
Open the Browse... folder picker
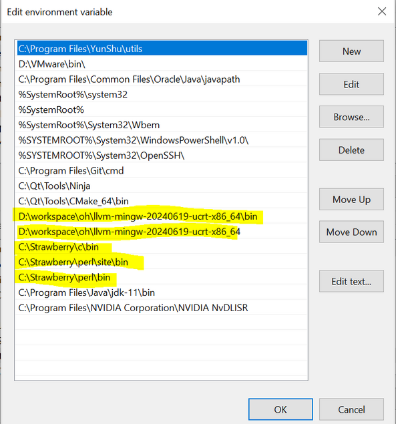click(351, 117)
